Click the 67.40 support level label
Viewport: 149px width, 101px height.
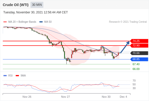pos(136,64)
